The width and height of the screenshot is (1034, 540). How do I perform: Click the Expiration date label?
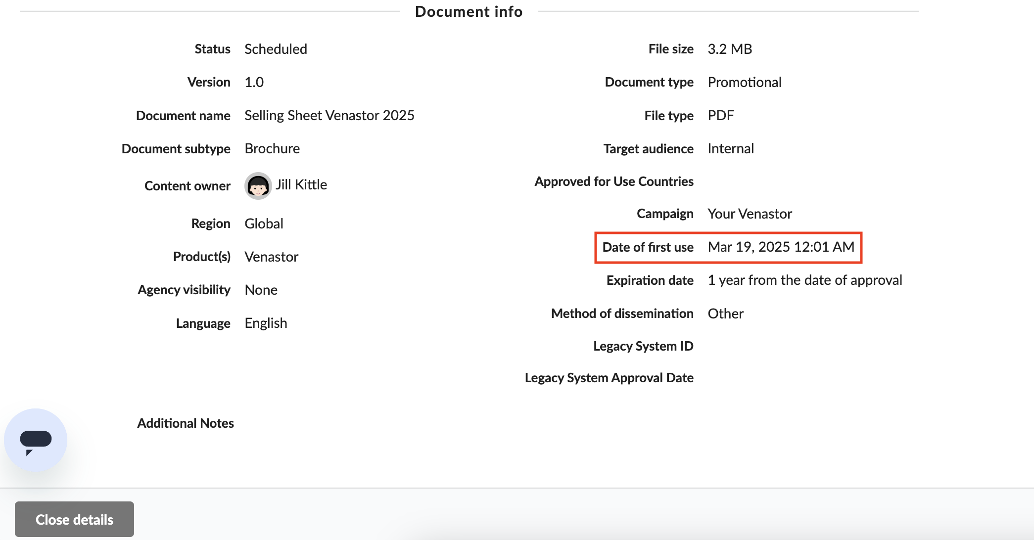[650, 280]
